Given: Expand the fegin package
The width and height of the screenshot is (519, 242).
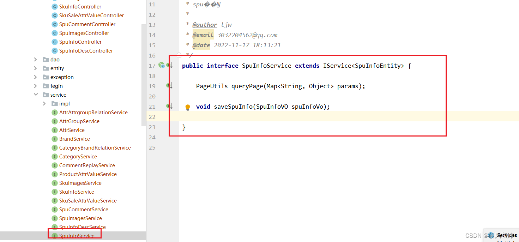Looking at the screenshot, I should pyautogui.click(x=35, y=86).
